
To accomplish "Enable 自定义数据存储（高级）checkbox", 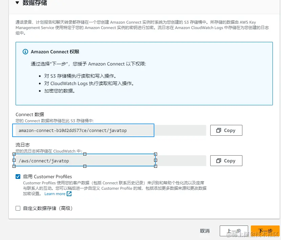I will [18, 208].
